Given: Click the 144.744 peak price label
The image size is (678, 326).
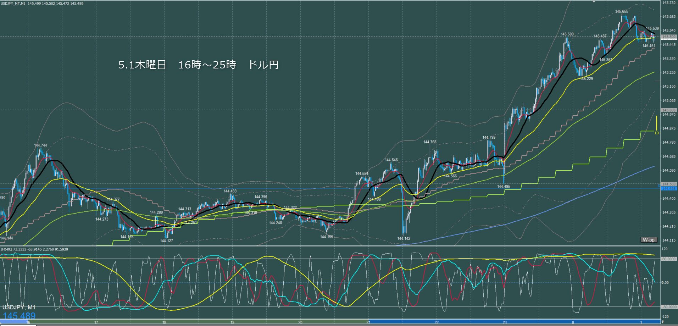Looking at the screenshot, I should (x=40, y=145).
